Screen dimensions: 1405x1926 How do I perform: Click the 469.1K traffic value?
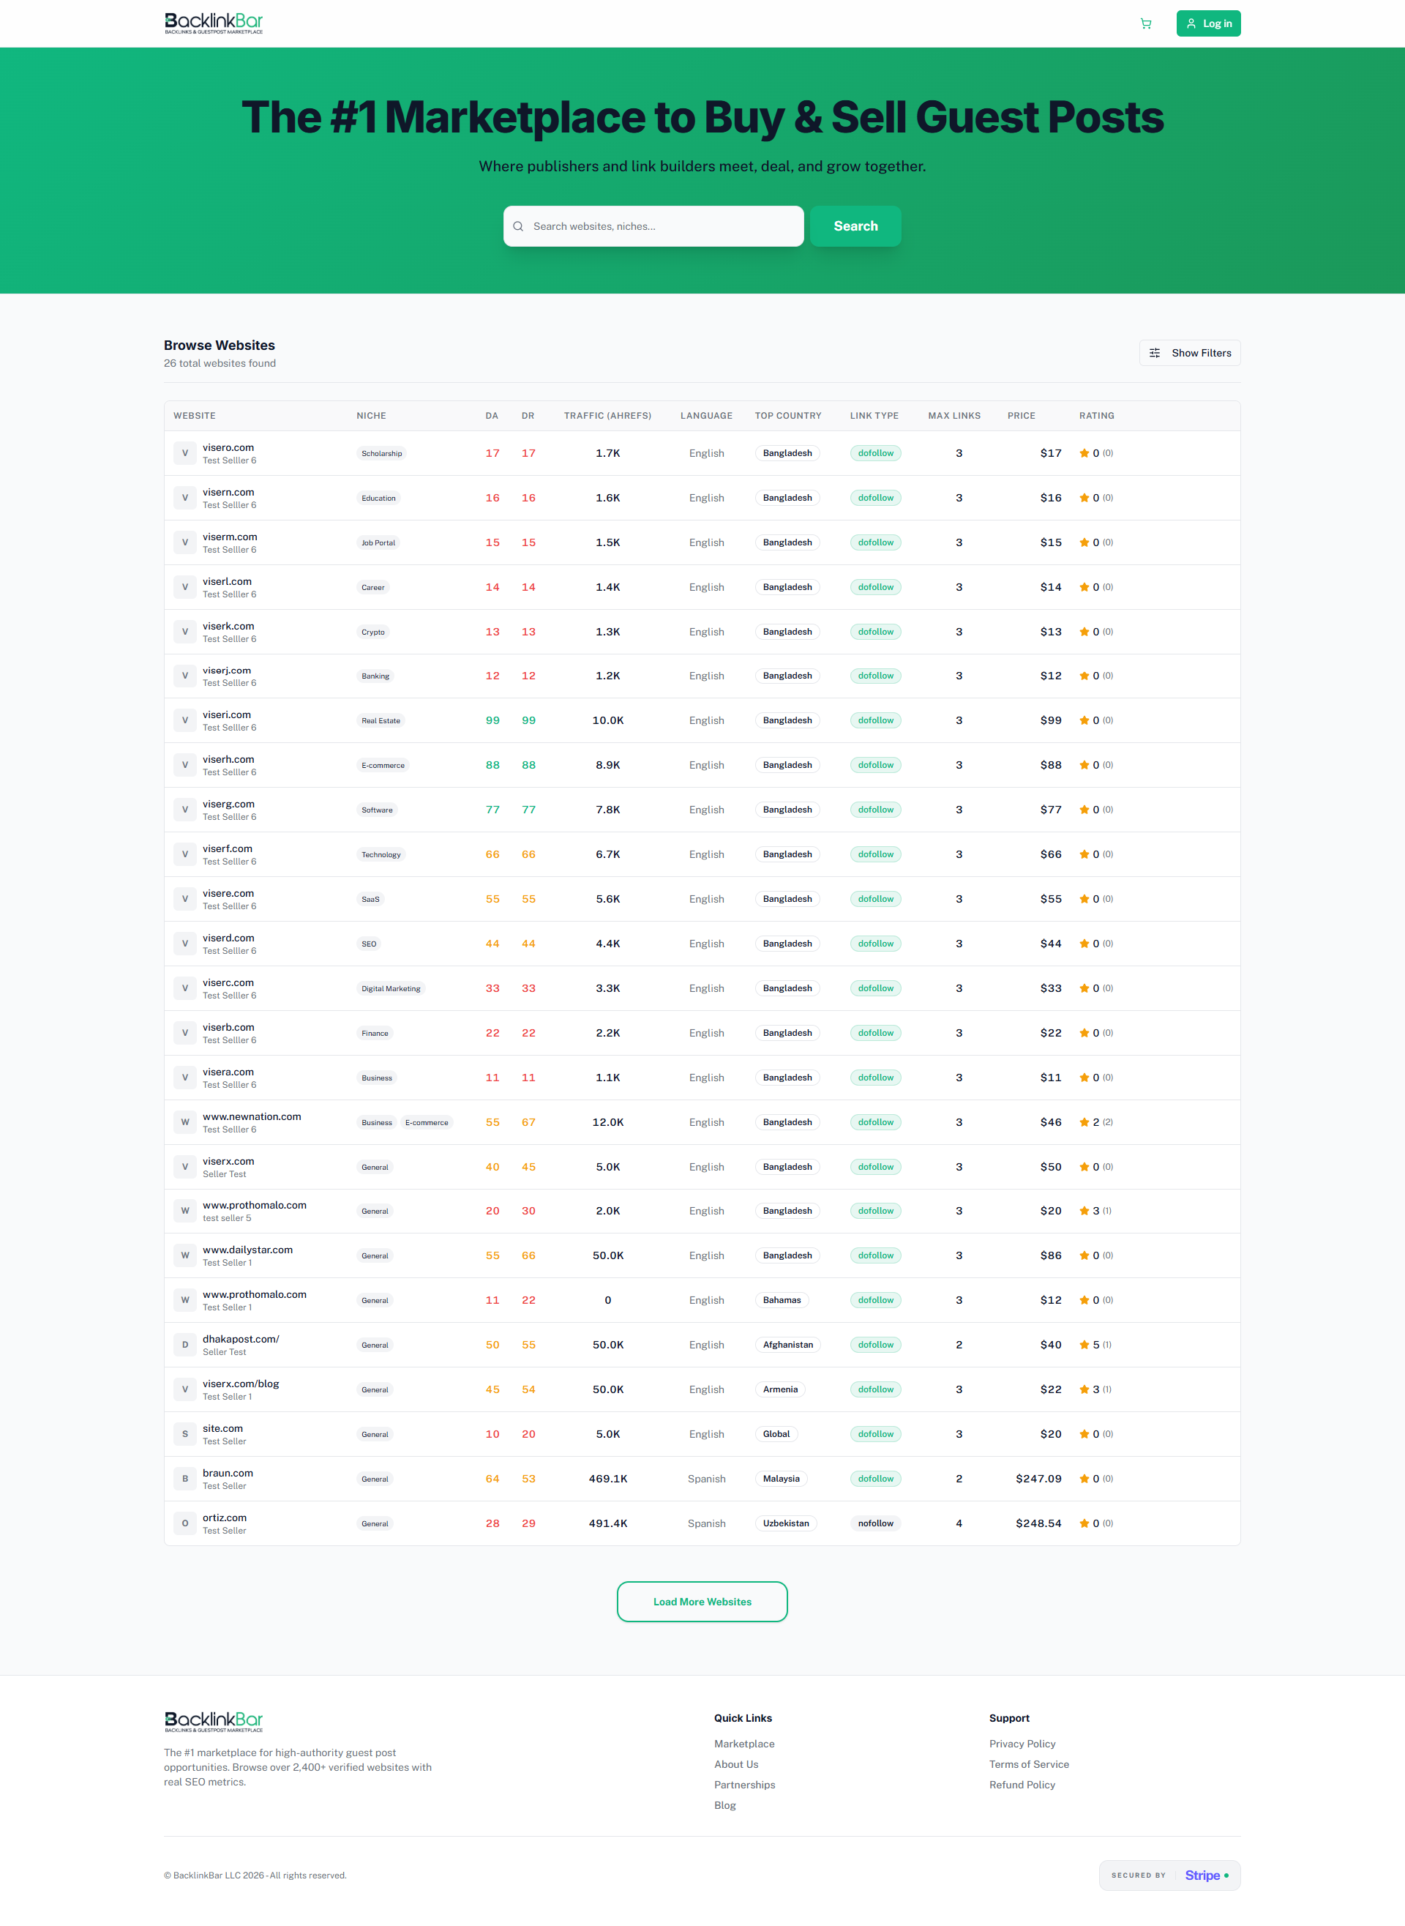point(608,1479)
